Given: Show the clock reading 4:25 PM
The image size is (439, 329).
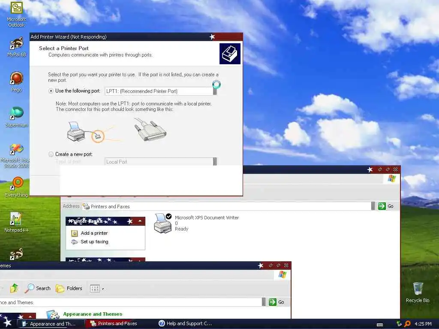Looking at the screenshot, I should [x=423, y=324].
